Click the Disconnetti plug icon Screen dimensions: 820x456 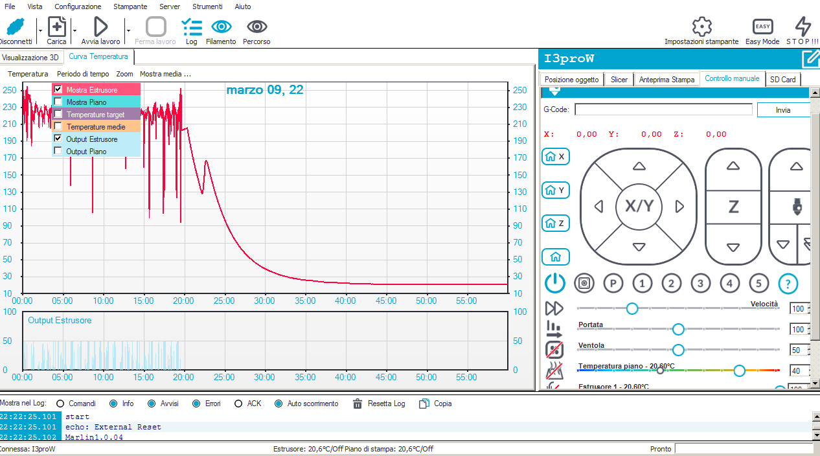coord(14,27)
